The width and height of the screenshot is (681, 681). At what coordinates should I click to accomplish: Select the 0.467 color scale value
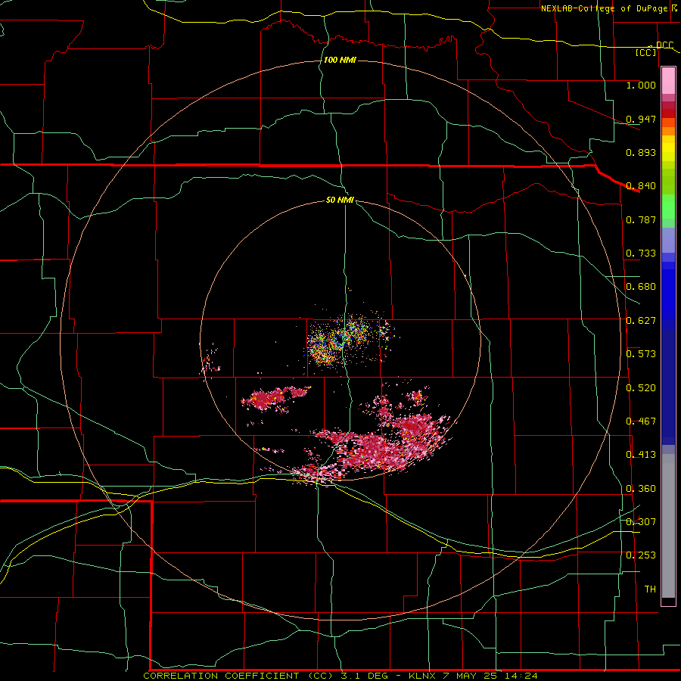click(x=641, y=421)
